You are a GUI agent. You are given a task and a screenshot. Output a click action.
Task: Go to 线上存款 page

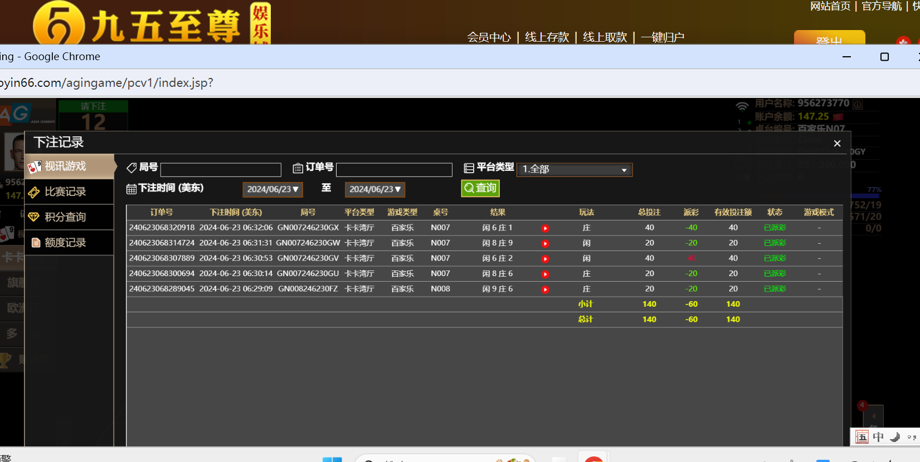[547, 37]
